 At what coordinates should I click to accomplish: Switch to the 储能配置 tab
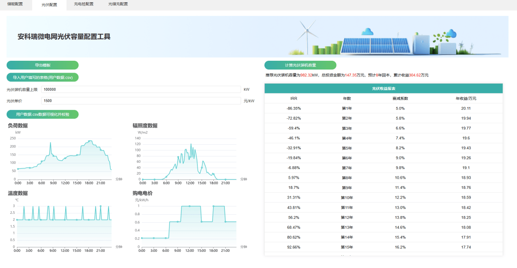click(15, 4)
